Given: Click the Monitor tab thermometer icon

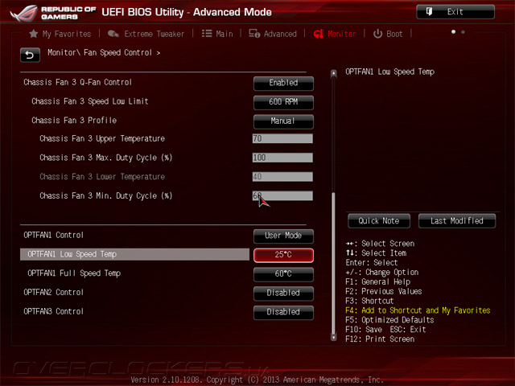Looking at the screenshot, I should (319, 34).
